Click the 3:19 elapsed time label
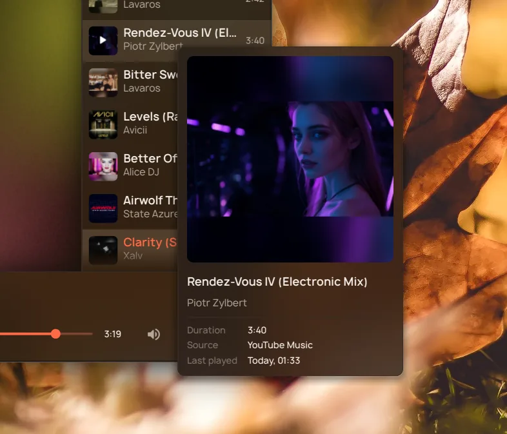Image resolution: width=507 pixels, height=434 pixels. click(x=112, y=334)
